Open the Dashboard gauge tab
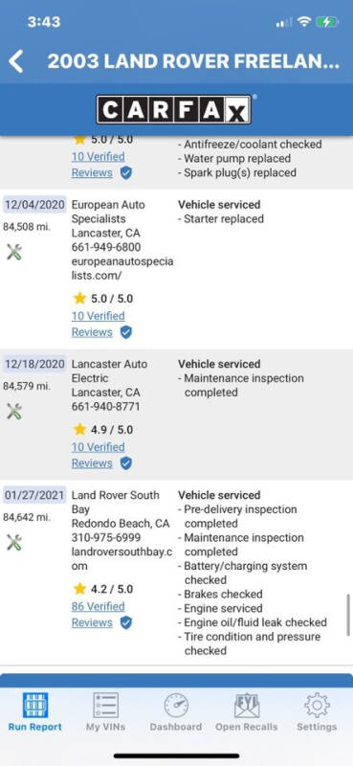This screenshot has width=353, height=766. [176, 711]
